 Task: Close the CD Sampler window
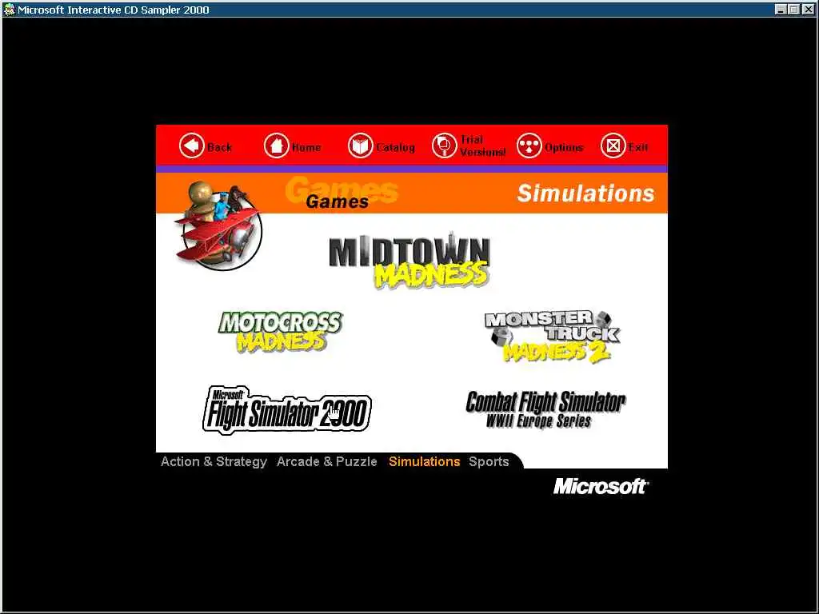coord(808,9)
